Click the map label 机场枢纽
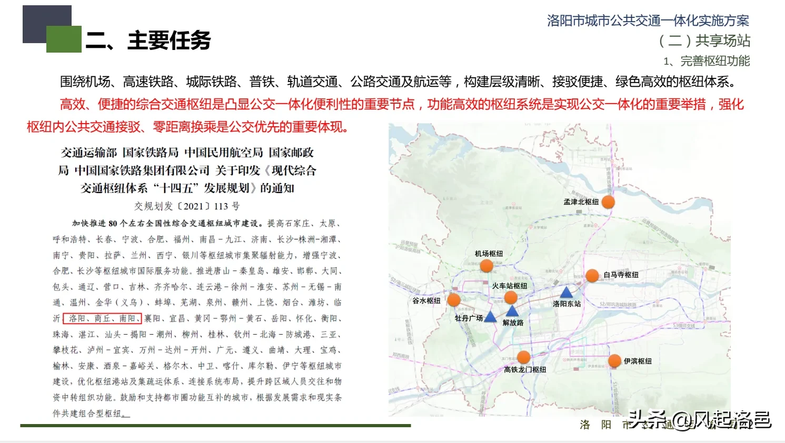 [489, 254]
